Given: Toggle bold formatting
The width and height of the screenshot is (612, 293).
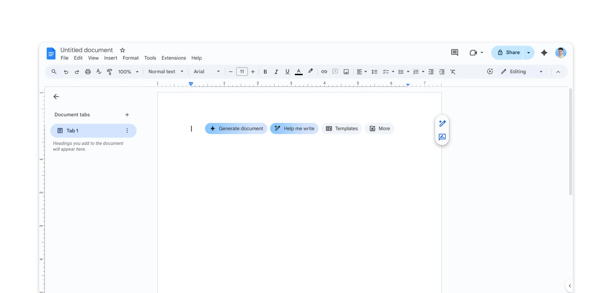Looking at the screenshot, I should [265, 72].
